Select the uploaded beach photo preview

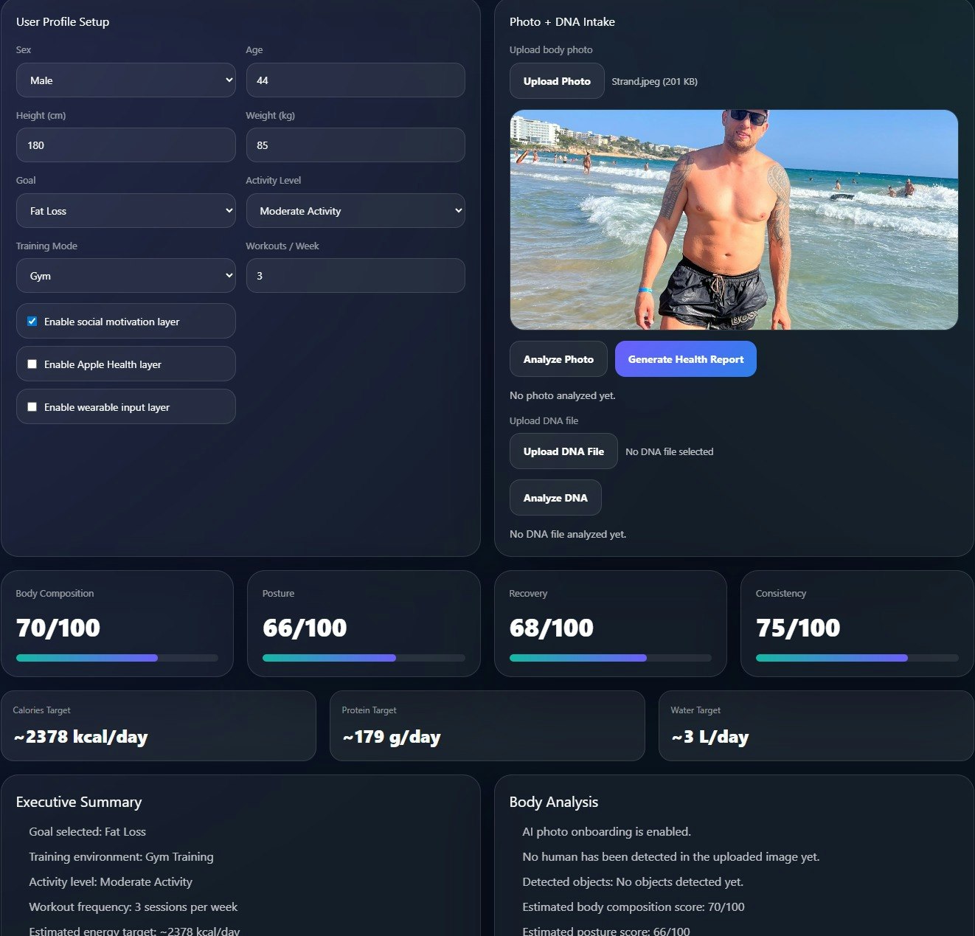click(732, 219)
